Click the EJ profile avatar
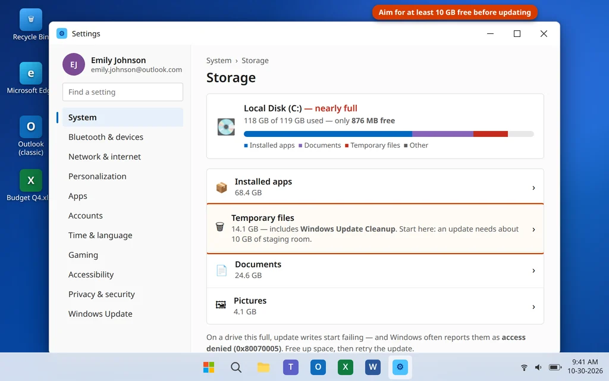Image resolution: width=609 pixels, height=381 pixels. click(x=74, y=64)
